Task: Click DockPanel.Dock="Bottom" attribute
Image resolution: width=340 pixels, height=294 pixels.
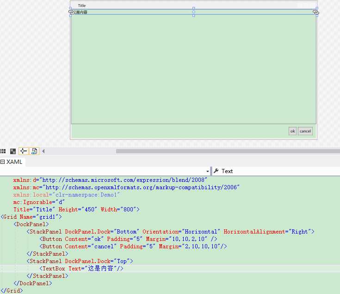Action: (x=102, y=232)
